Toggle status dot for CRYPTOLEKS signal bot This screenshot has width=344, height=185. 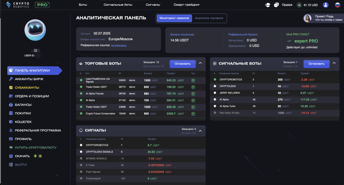(x=215, y=86)
